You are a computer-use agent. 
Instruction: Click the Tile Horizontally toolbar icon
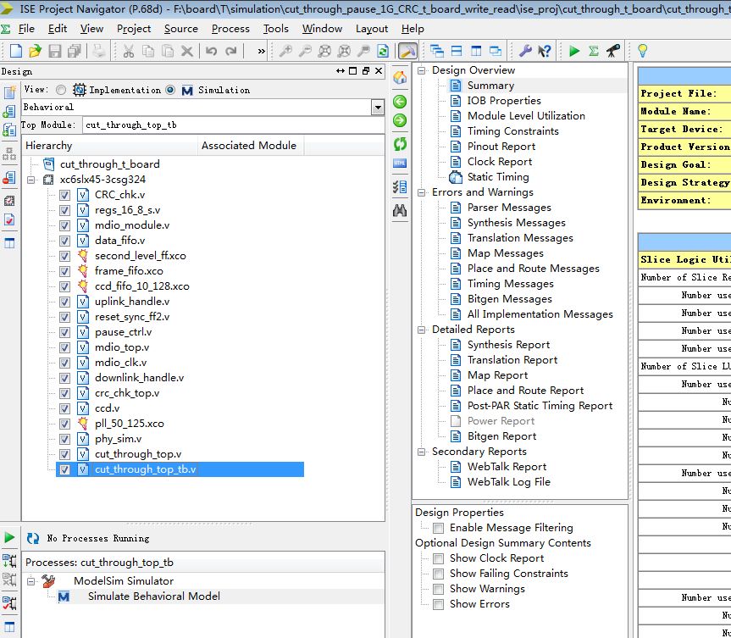(x=457, y=51)
